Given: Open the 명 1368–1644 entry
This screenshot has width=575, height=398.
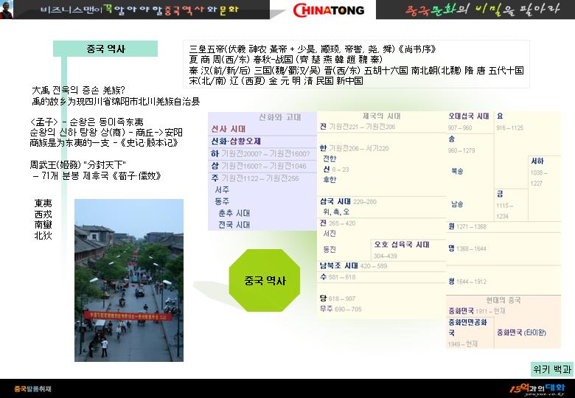Looking at the screenshot, I should pyautogui.click(x=467, y=248).
